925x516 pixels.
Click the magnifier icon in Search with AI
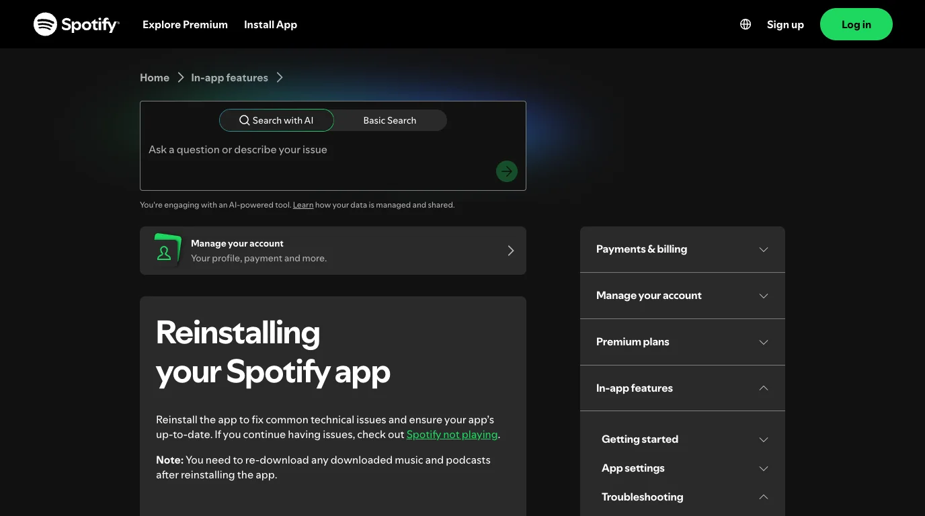tap(245, 120)
